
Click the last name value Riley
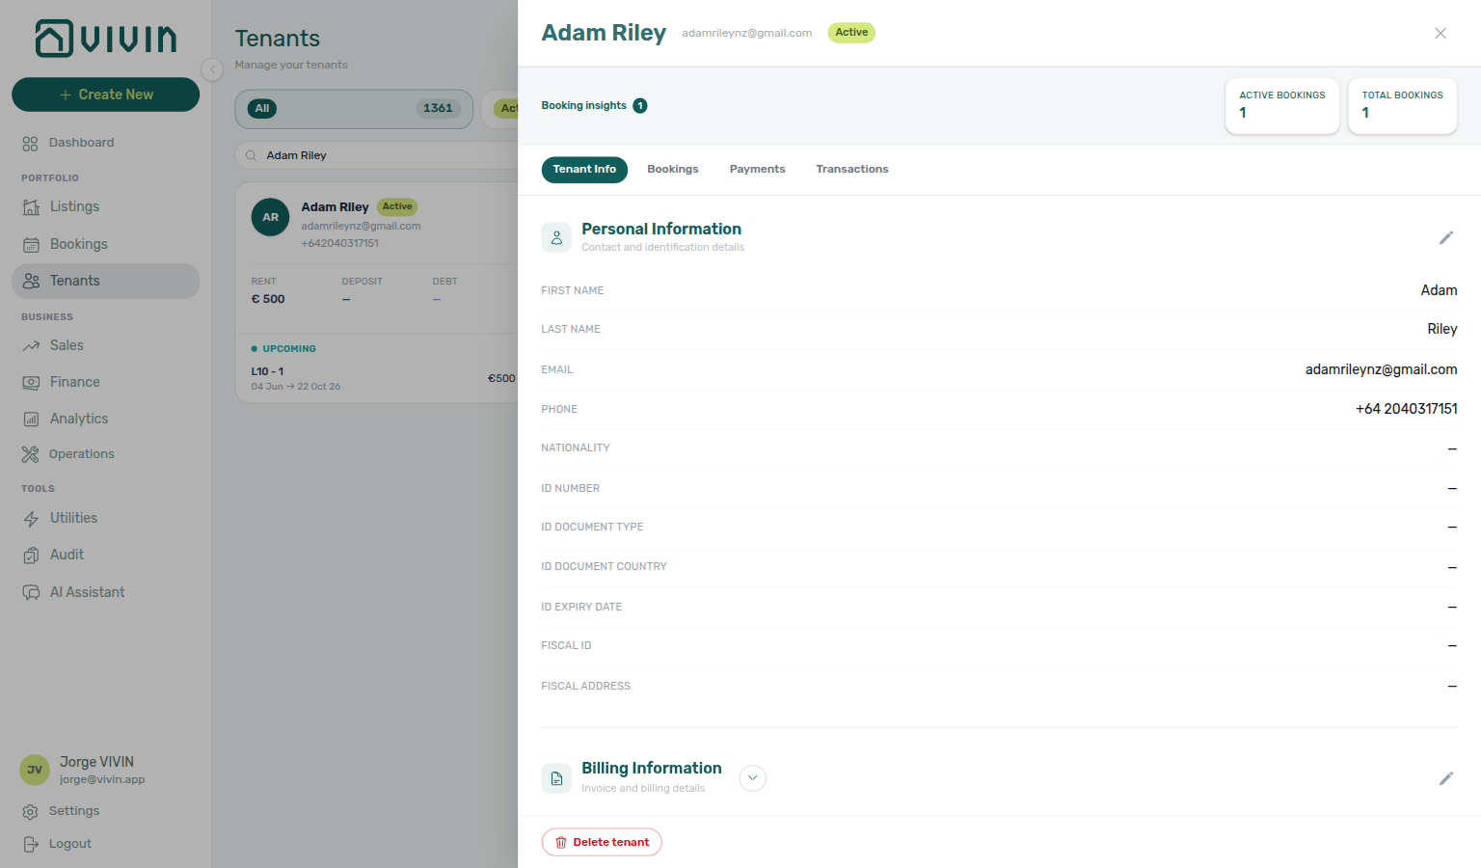coord(1441,329)
